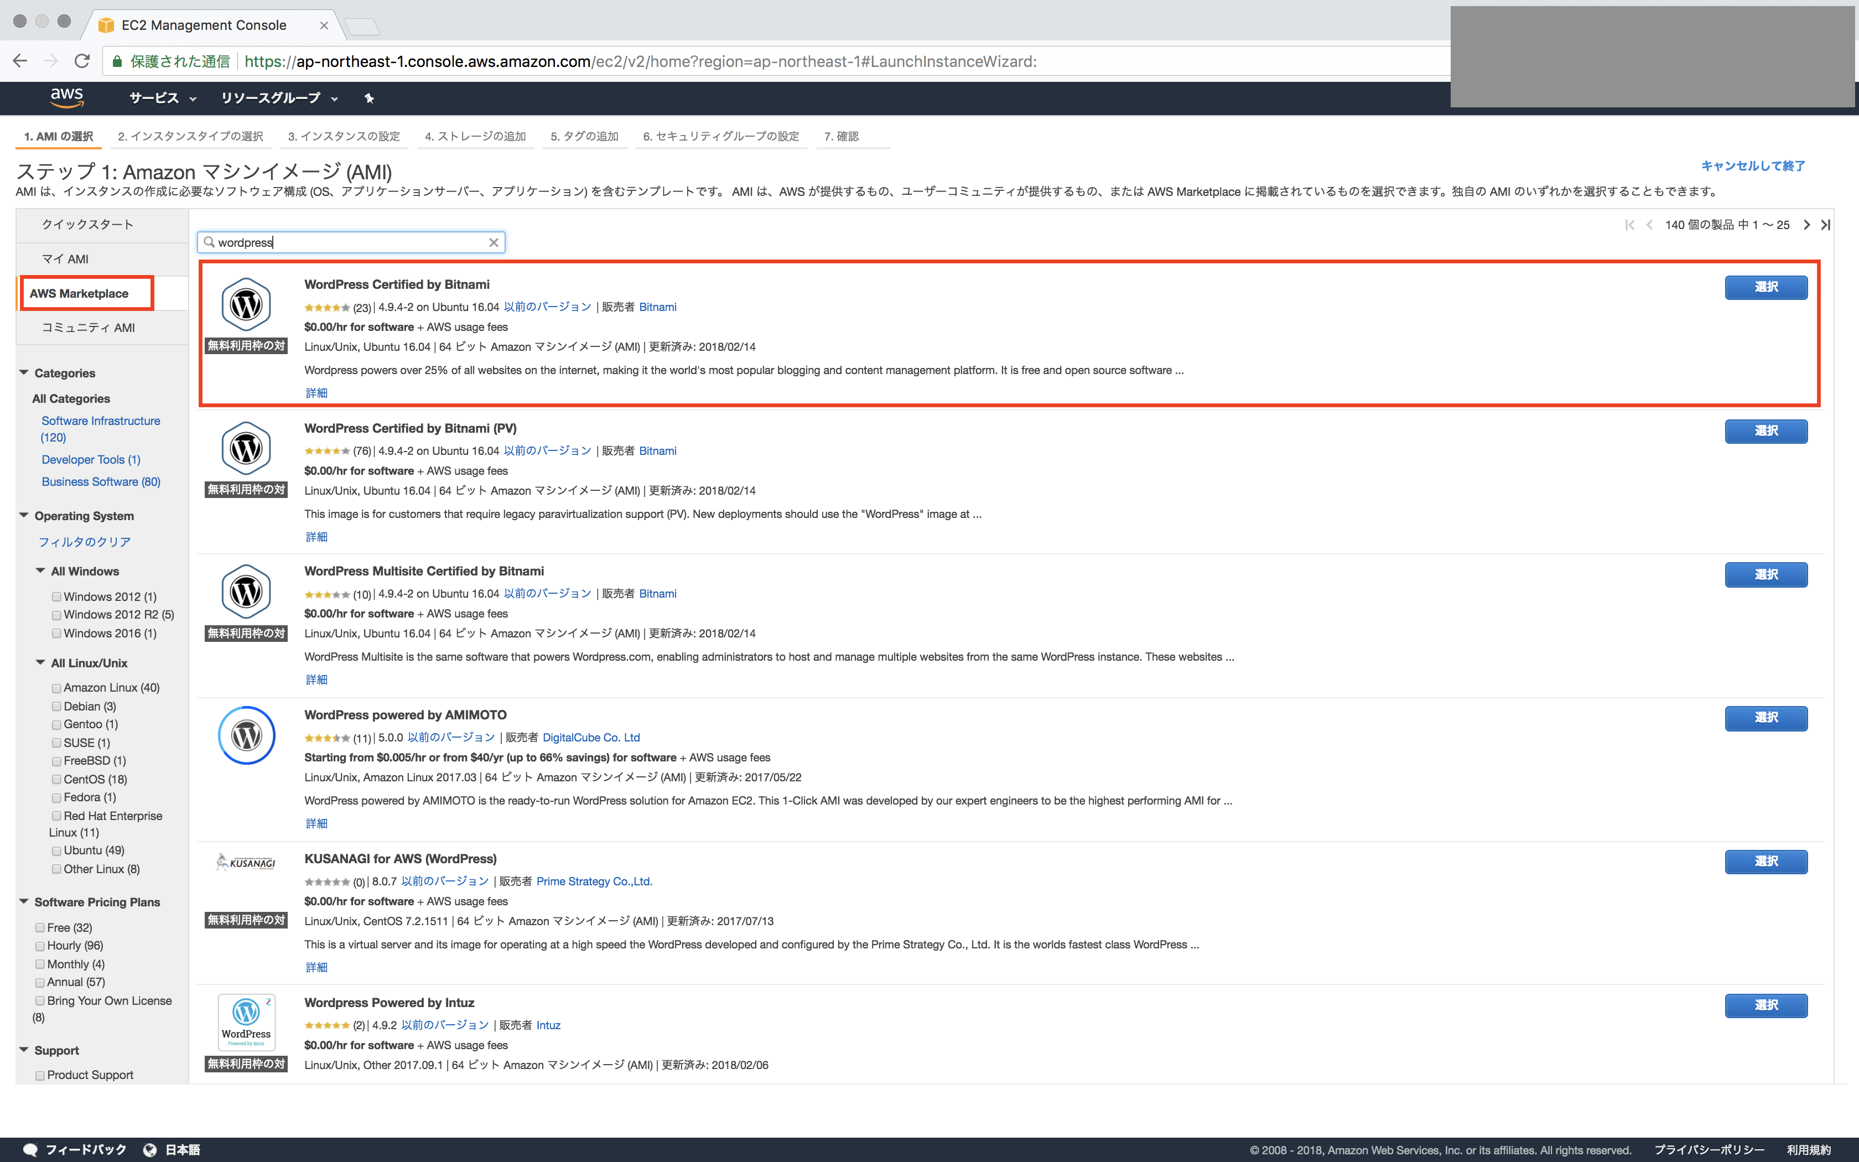Check the Windows 2012 (1) filter
Image resolution: width=1859 pixels, height=1162 pixels.
56,597
